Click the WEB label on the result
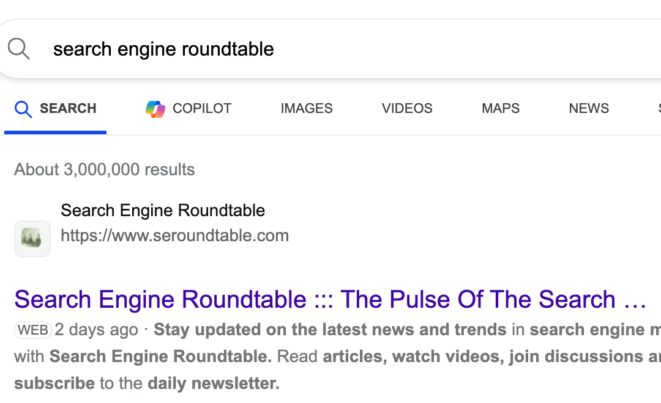 tap(33, 330)
